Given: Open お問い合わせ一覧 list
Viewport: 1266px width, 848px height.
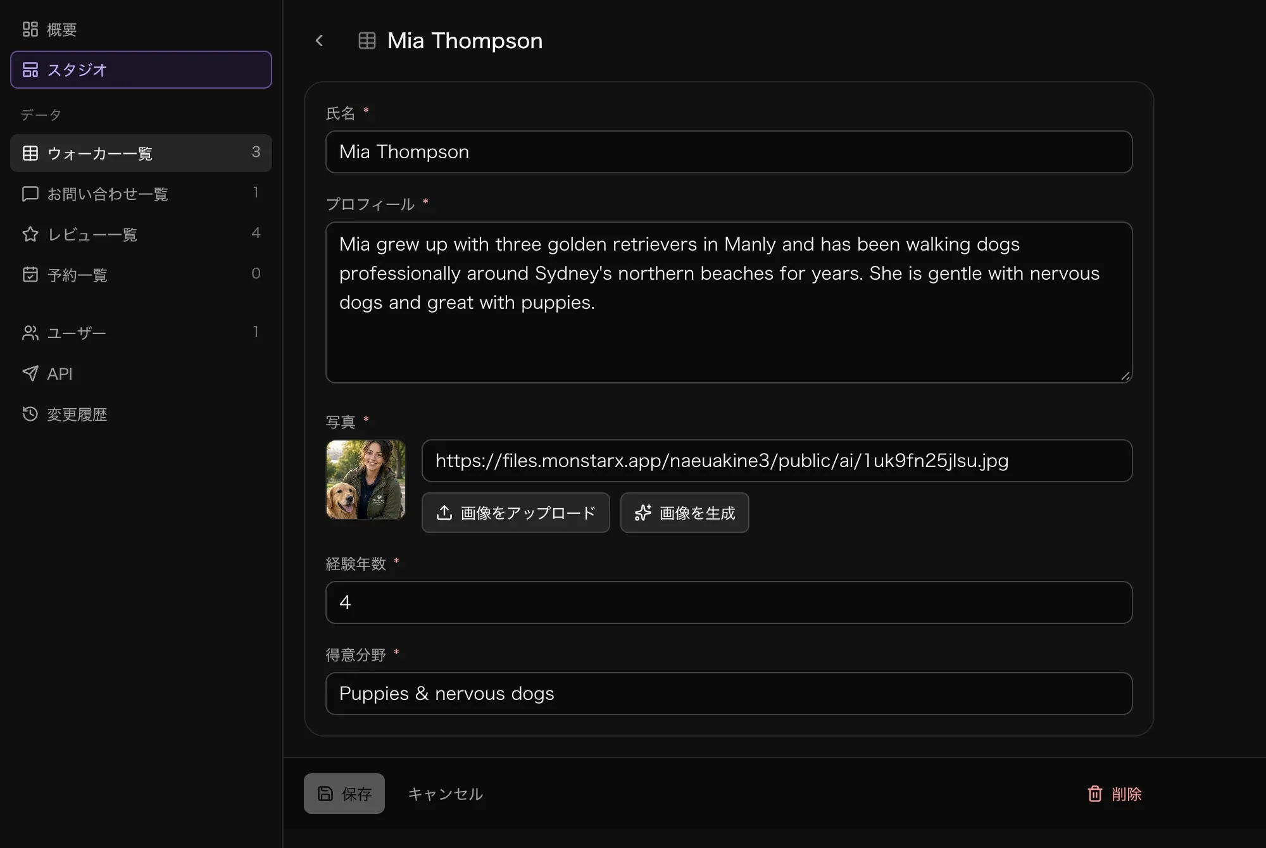Looking at the screenshot, I should (x=141, y=194).
